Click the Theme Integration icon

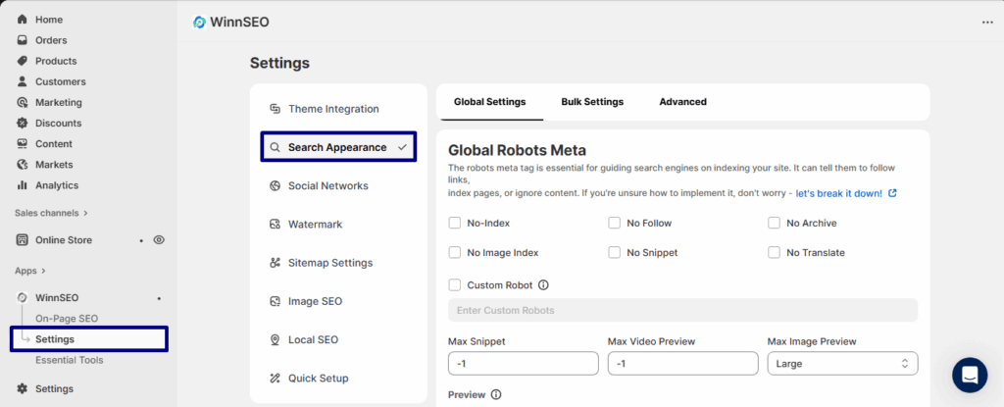pos(276,109)
